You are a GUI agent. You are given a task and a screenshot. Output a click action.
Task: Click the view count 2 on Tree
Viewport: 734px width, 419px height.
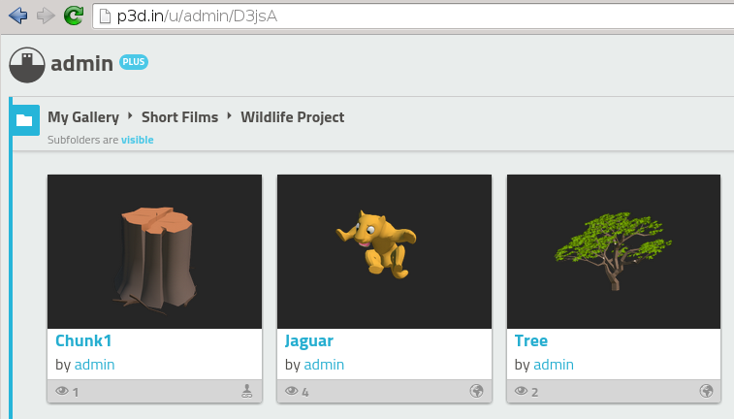(x=534, y=392)
